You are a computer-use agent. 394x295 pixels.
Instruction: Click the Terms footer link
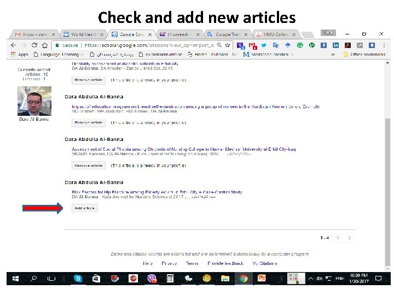coord(192,263)
